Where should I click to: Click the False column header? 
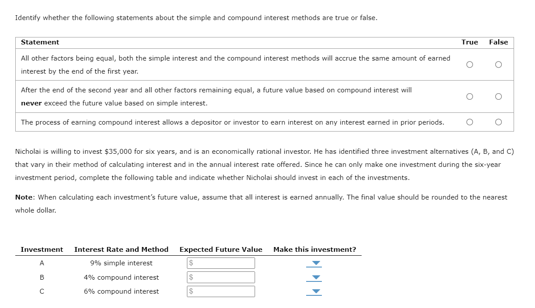click(x=498, y=42)
